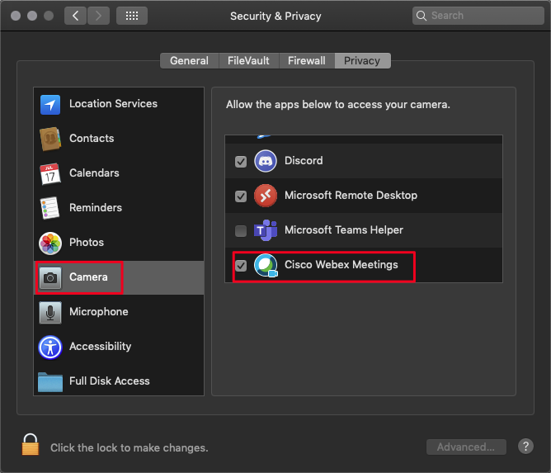Disable Microsoft Remote Desktop camera access
This screenshot has width=551, height=473.
point(241,196)
